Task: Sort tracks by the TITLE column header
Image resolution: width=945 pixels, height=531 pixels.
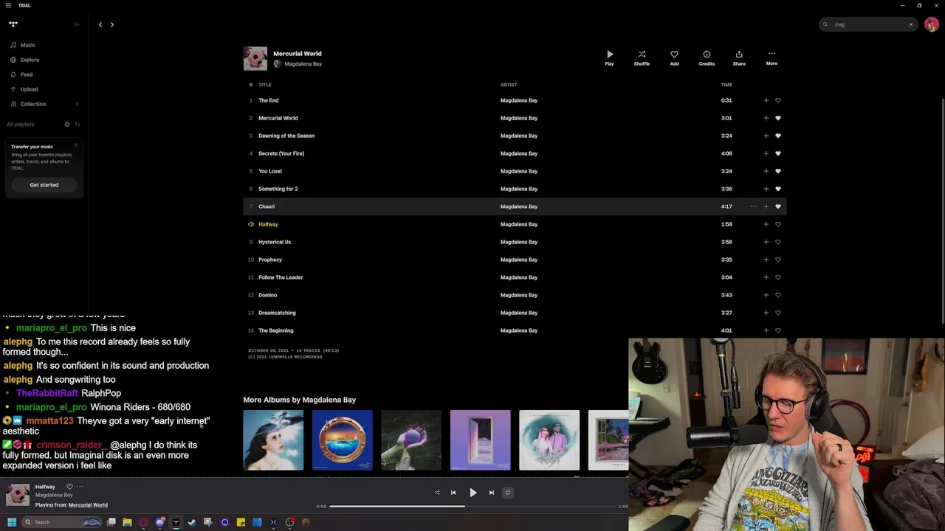Action: [265, 85]
